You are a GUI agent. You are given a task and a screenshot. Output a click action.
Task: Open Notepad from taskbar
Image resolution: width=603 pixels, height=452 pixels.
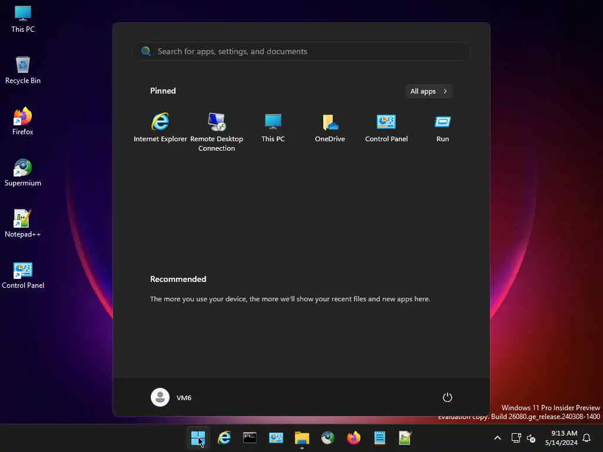tap(380, 437)
